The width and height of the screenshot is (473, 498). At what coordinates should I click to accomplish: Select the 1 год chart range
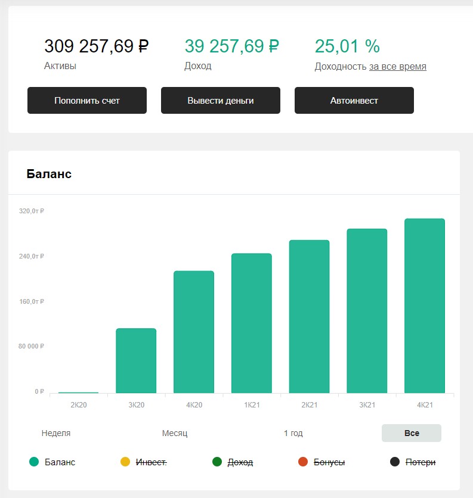click(293, 433)
